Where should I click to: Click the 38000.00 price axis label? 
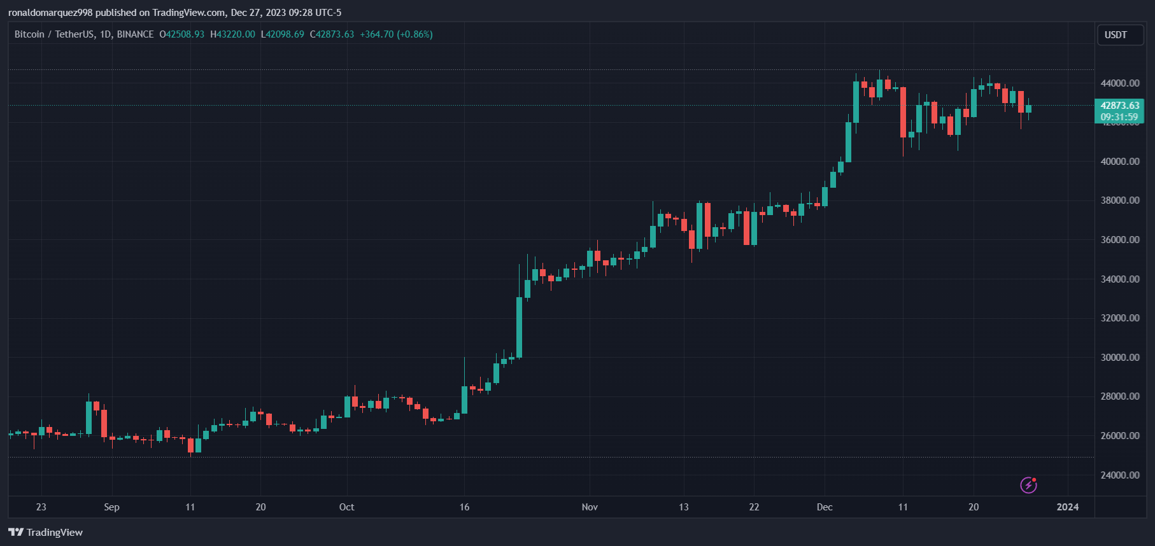(1120, 200)
